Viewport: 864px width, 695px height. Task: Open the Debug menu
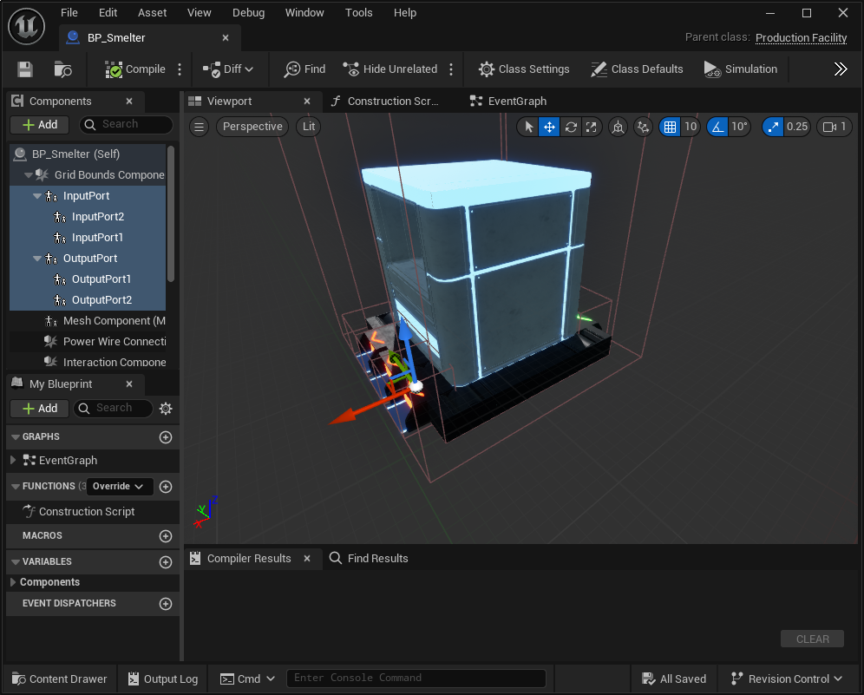click(x=248, y=13)
